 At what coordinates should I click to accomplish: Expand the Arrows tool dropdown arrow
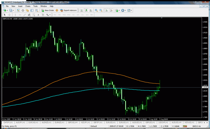pos(50,15)
